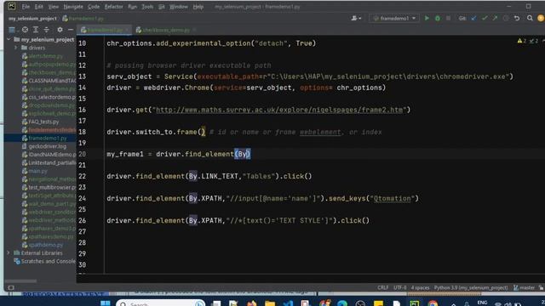Click the Python 3.9 interpreter in status bar
This screenshot has width=545, height=306.
471,287
